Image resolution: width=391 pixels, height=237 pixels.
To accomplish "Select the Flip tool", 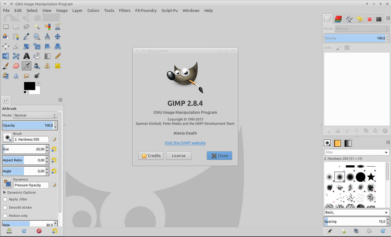I will point(6,56).
